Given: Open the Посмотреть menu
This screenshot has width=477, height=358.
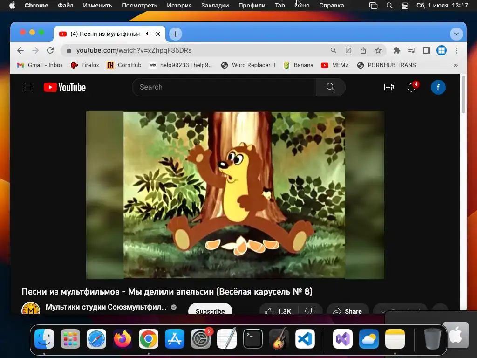Looking at the screenshot, I should 139,5.
